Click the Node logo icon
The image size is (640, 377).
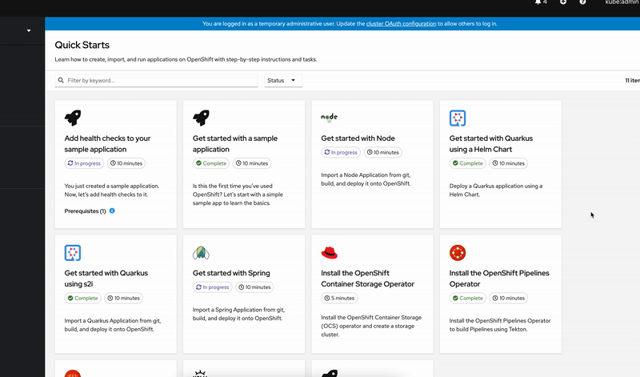click(329, 118)
